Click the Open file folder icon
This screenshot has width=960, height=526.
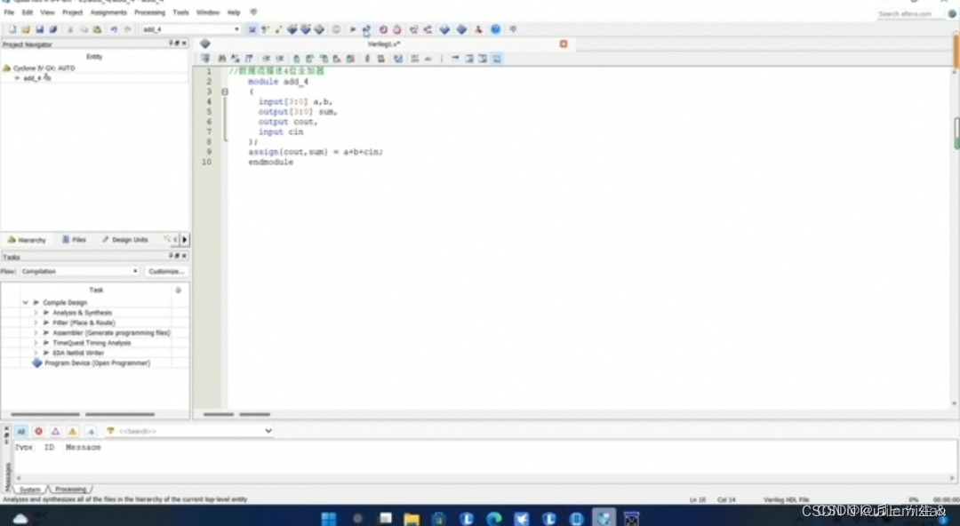point(26,29)
